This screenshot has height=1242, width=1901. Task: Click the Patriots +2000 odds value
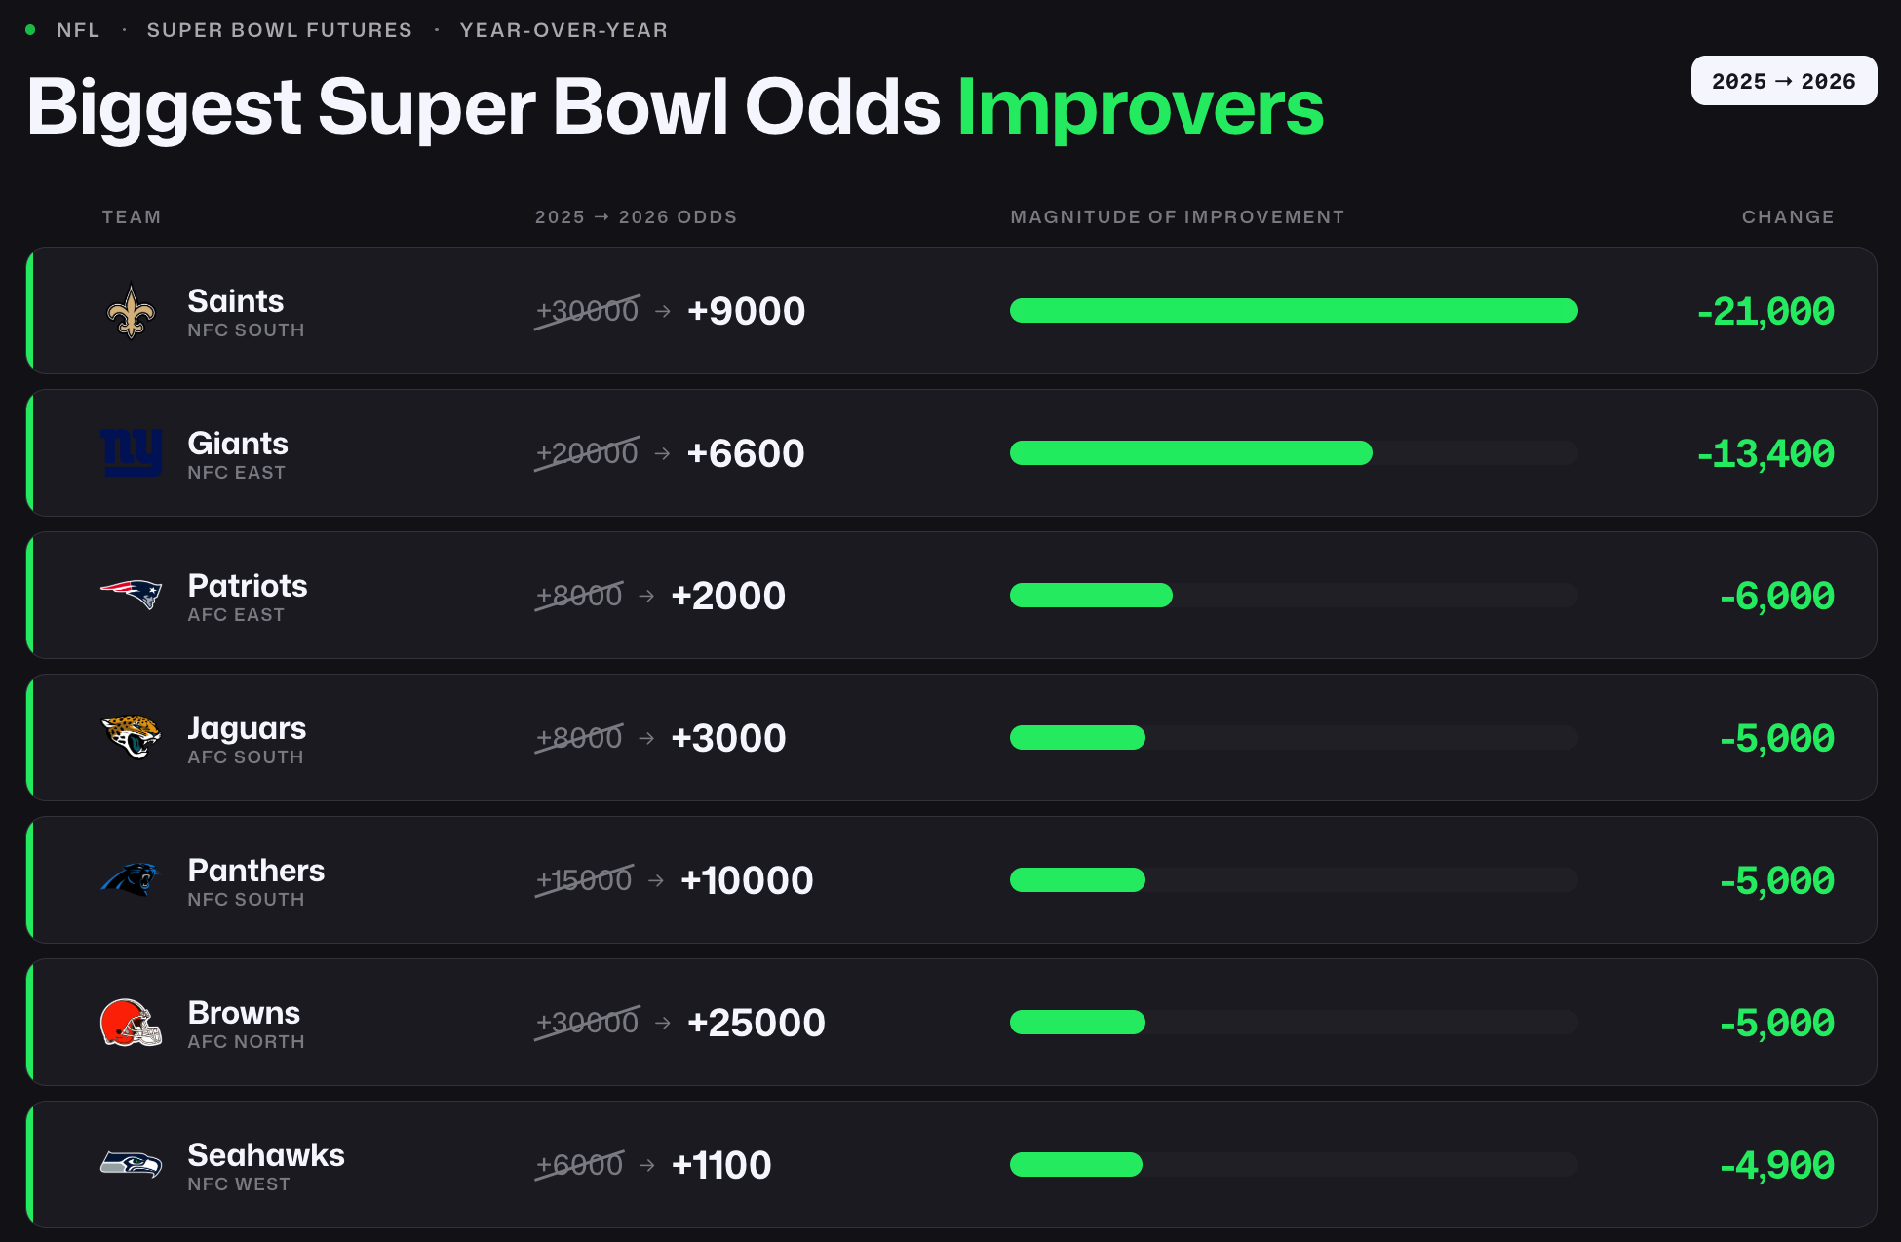tap(728, 596)
